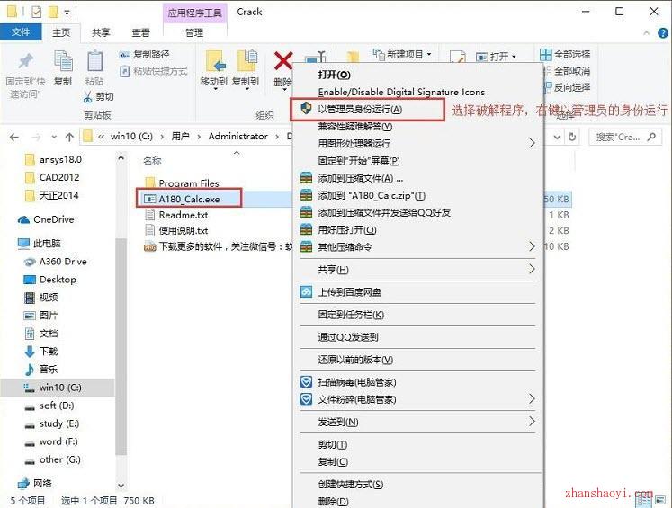Switch to the Home (主页) tab

point(61,32)
